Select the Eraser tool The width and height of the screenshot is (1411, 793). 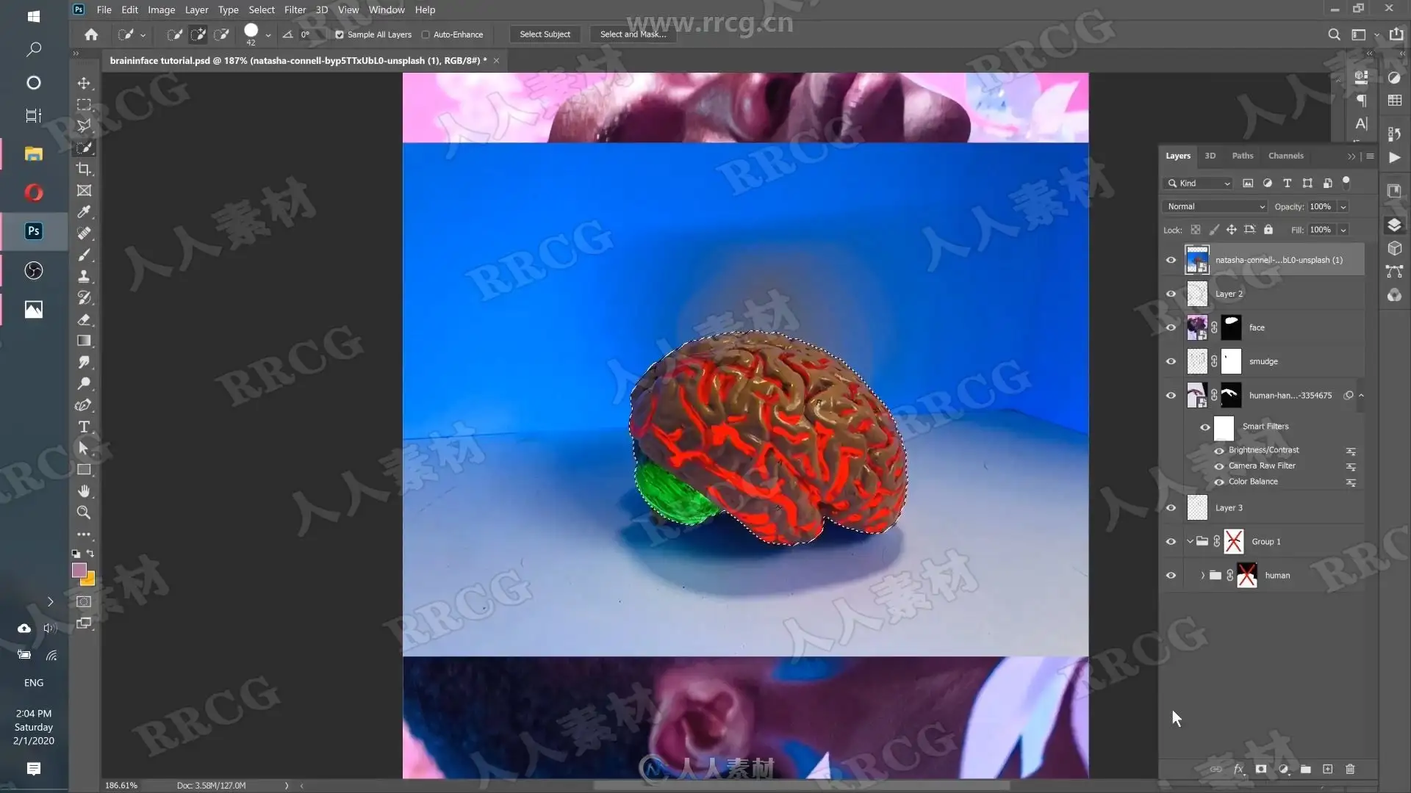pyautogui.click(x=85, y=319)
